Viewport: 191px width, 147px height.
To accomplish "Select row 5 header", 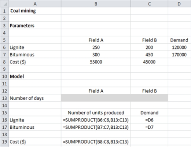I will [x=4, y=40].
